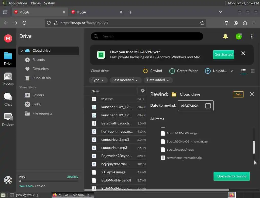Open the browser extensions icon
Viewport: 260px width, 198px height.
245,23
